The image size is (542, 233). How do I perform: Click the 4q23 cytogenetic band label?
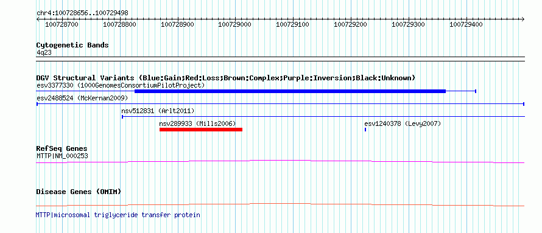44,53
